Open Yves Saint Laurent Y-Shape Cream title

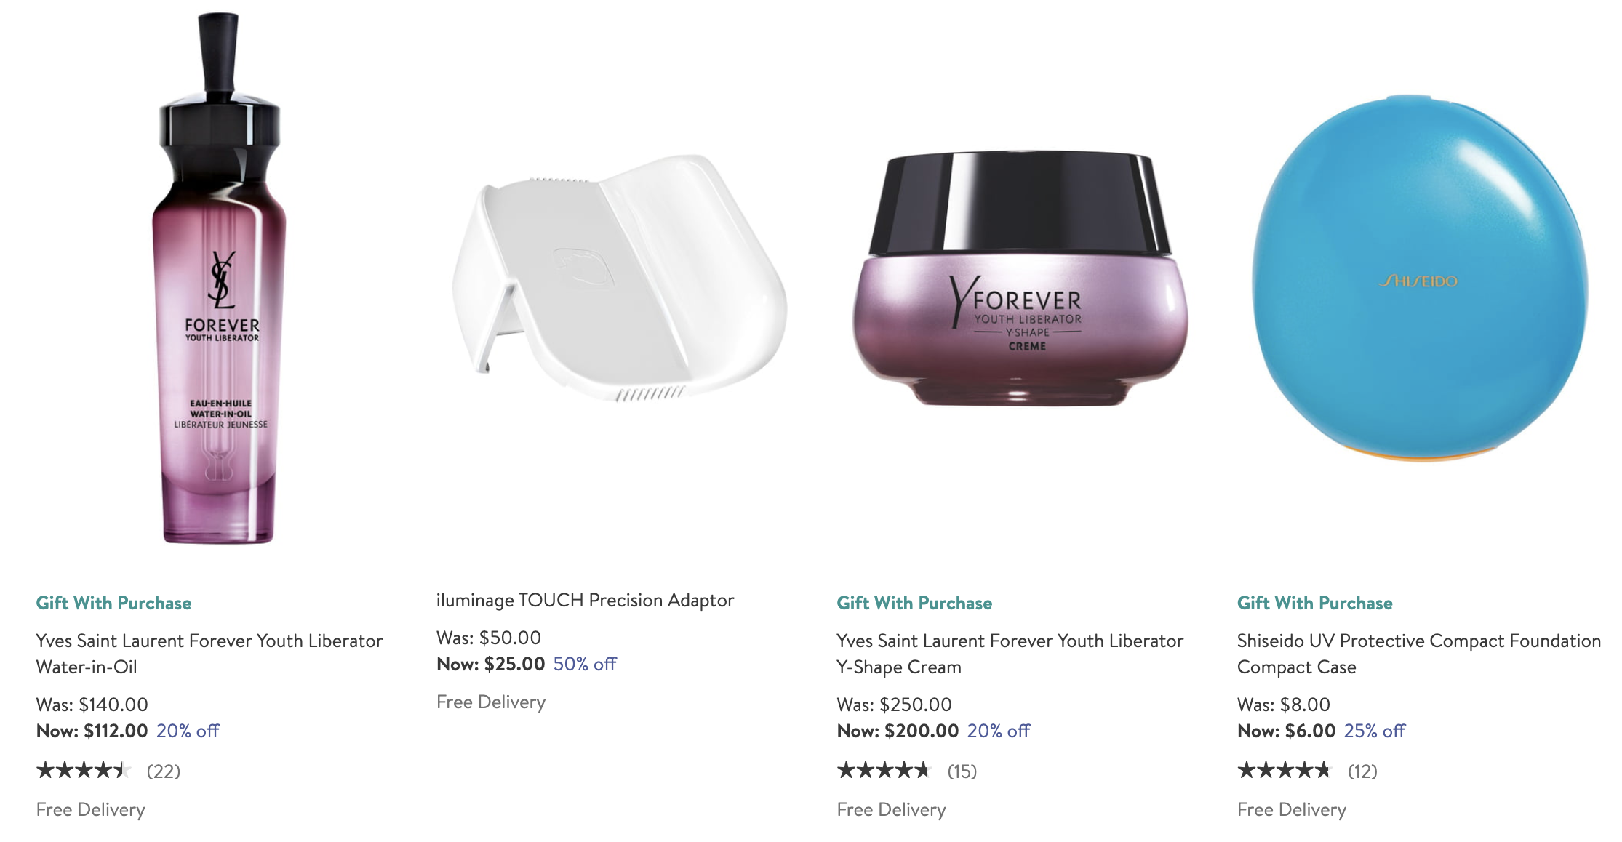(x=1010, y=654)
